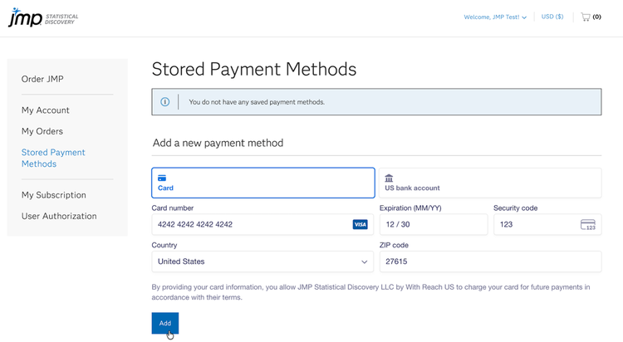Click the JMP Statistical Discovery logo

[x=42, y=17]
